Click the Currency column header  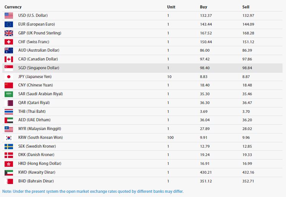(x=13, y=7)
